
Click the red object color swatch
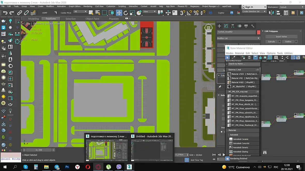click(x=258, y=32)
